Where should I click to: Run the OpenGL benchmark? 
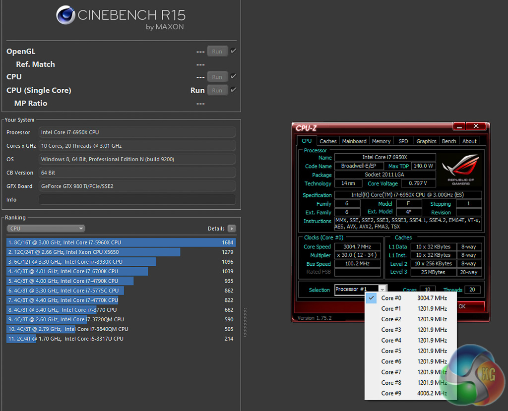(217, 51)
